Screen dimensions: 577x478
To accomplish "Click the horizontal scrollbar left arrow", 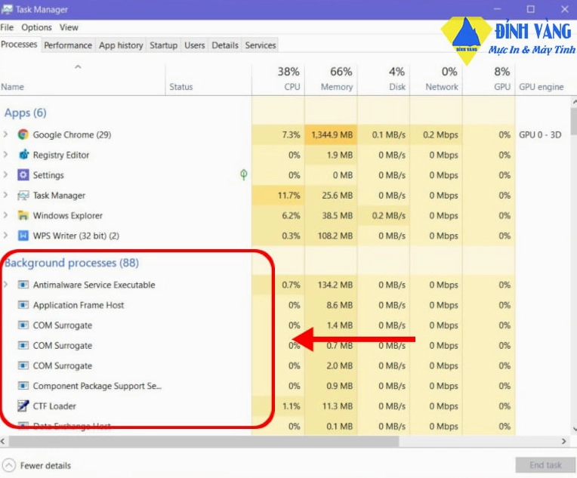I will tap(3, 441).
